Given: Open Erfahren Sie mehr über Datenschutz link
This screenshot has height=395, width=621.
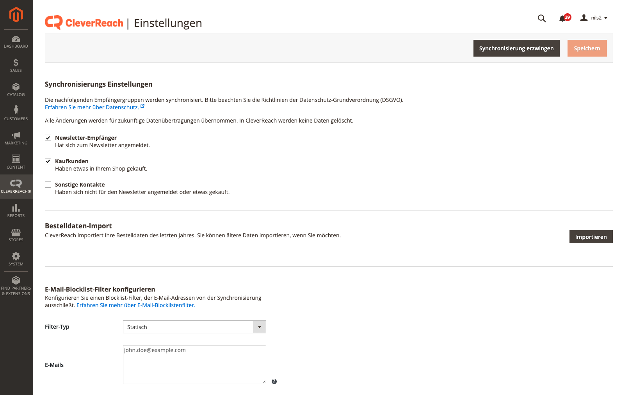Looking at the screenshot, I should (92, 107).
